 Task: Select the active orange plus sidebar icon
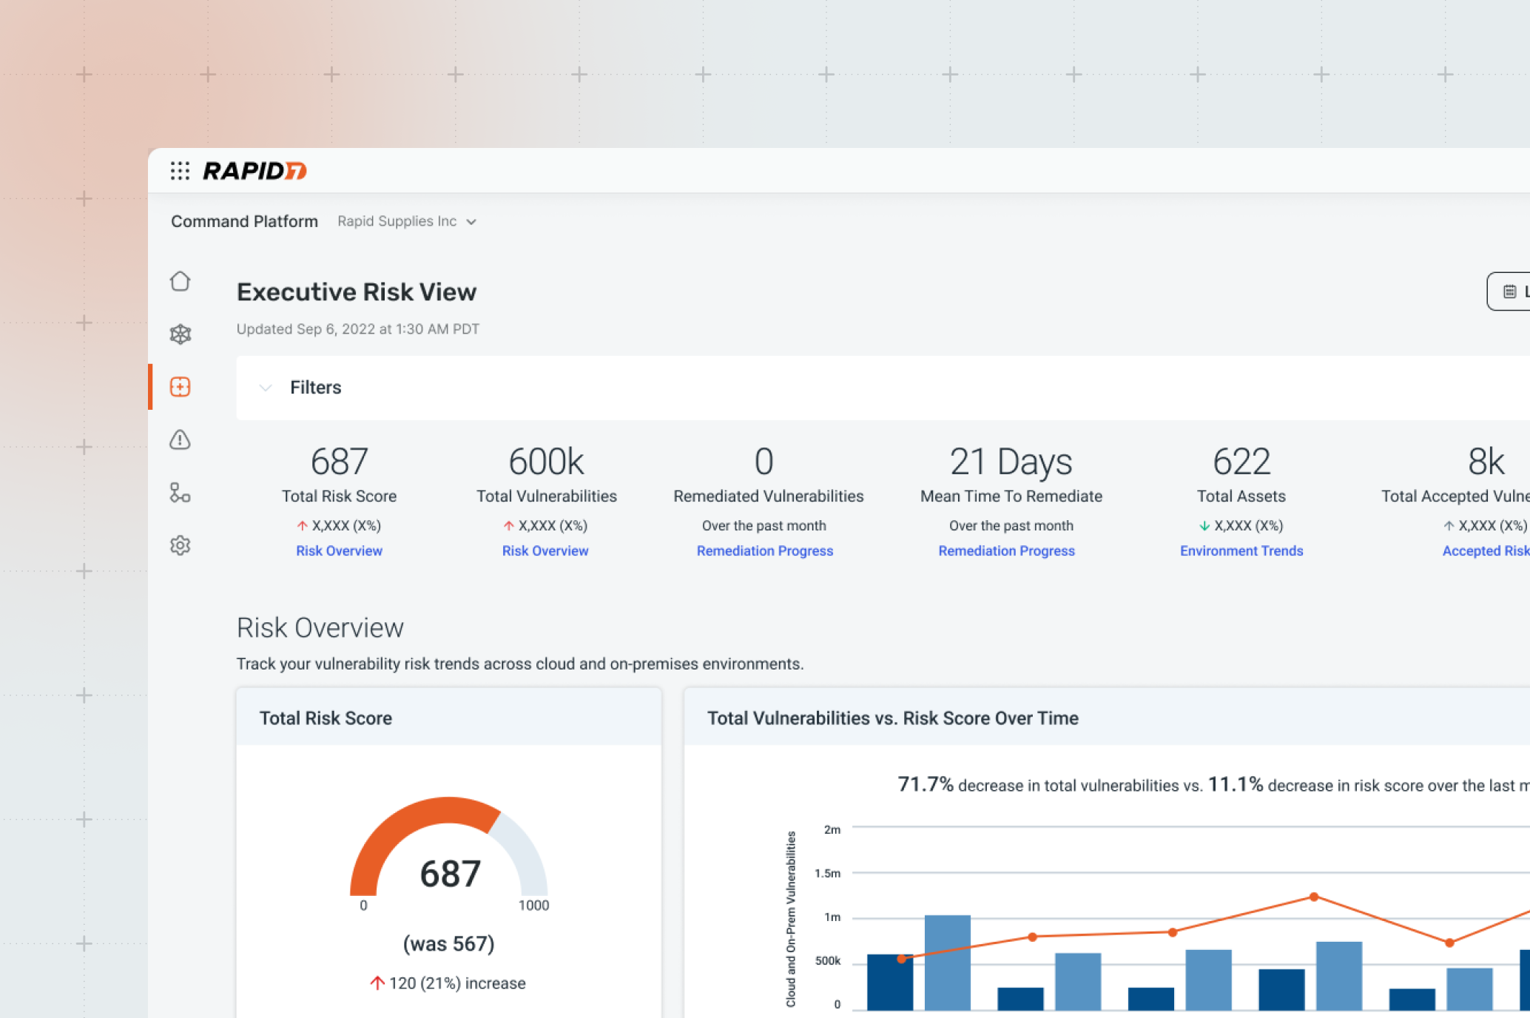180,387
